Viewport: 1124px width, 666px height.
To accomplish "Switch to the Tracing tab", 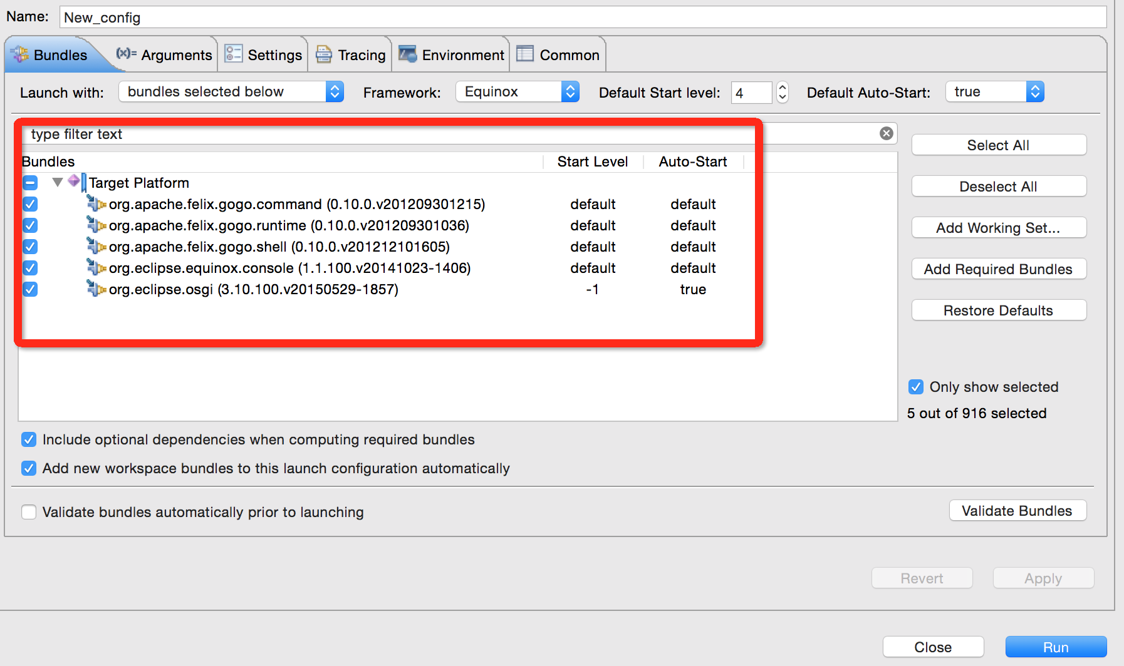I will point(350,55).
